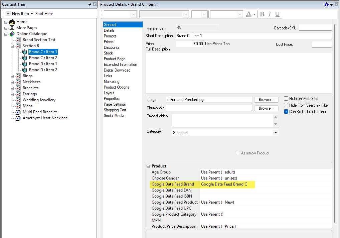
Task: Browse for the Image file
Action: (266, 100)
